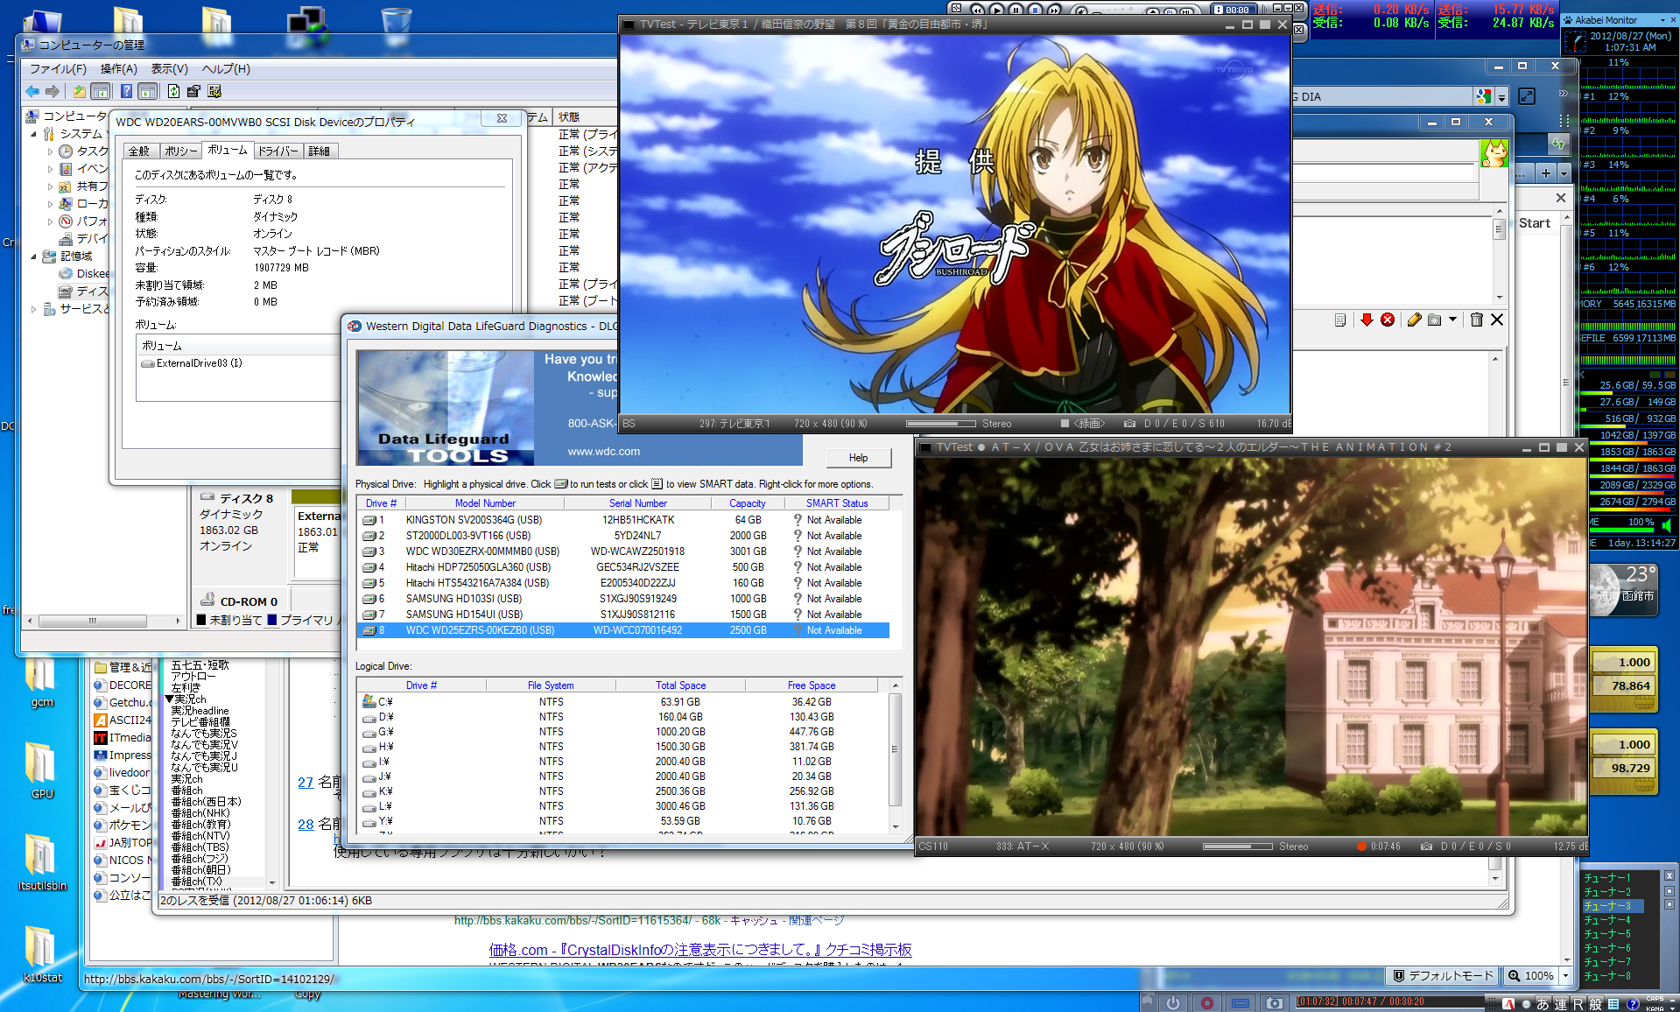
Task: Click the pencil edit icon
Action: click(x=1414, y=320)
